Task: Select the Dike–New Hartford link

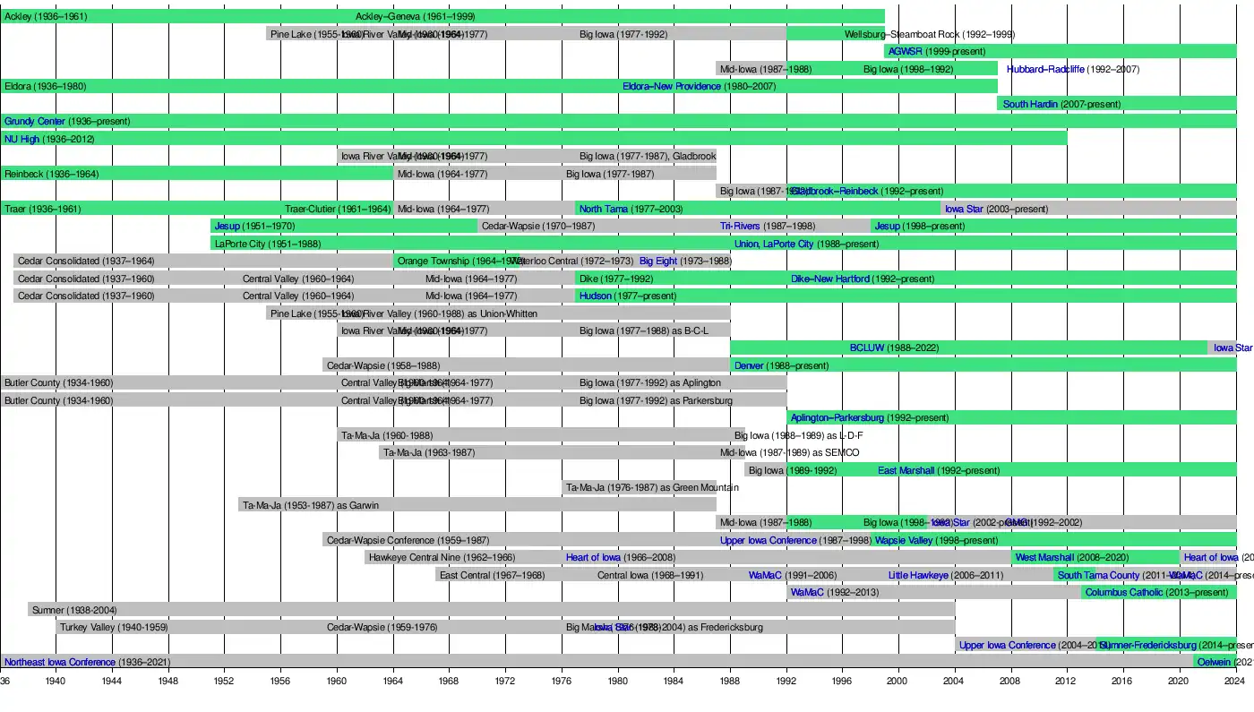Action: click(829, 279)
